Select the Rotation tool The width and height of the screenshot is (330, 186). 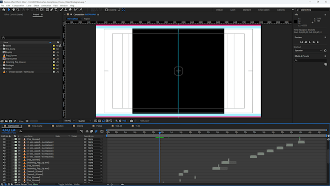[x=37, y=10]
